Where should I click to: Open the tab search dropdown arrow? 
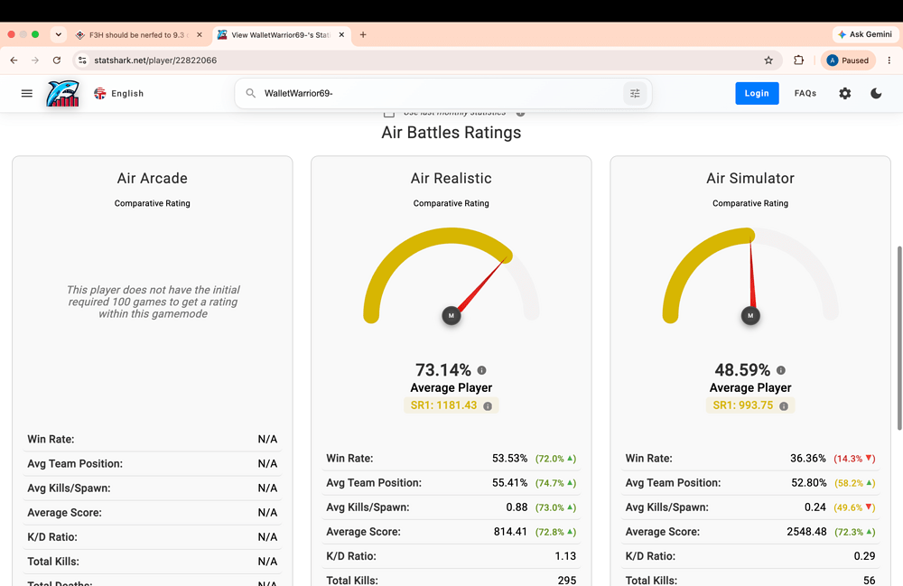(58, 34)
